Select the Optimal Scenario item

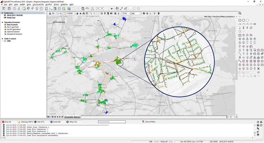(x=13, y=32)
